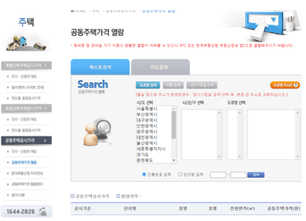Choose 부산광역시 in the 시/도 list
Viewport: 306px width, 221px height.
[147, 114]
